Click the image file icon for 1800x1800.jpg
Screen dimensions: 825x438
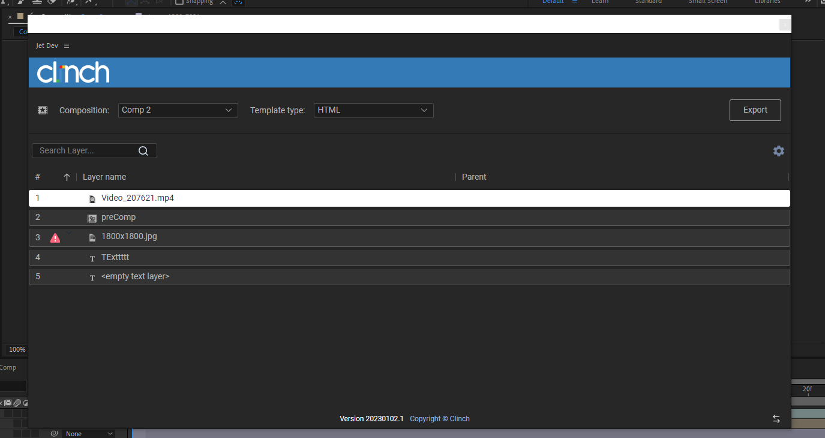tap(92, 237)
